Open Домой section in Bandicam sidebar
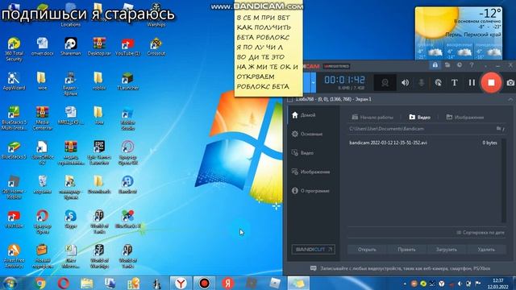516x290 pixels. [303, 115]
